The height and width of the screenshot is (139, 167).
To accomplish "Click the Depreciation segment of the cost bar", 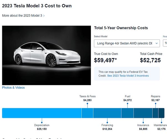I will [x=42, y=113].
